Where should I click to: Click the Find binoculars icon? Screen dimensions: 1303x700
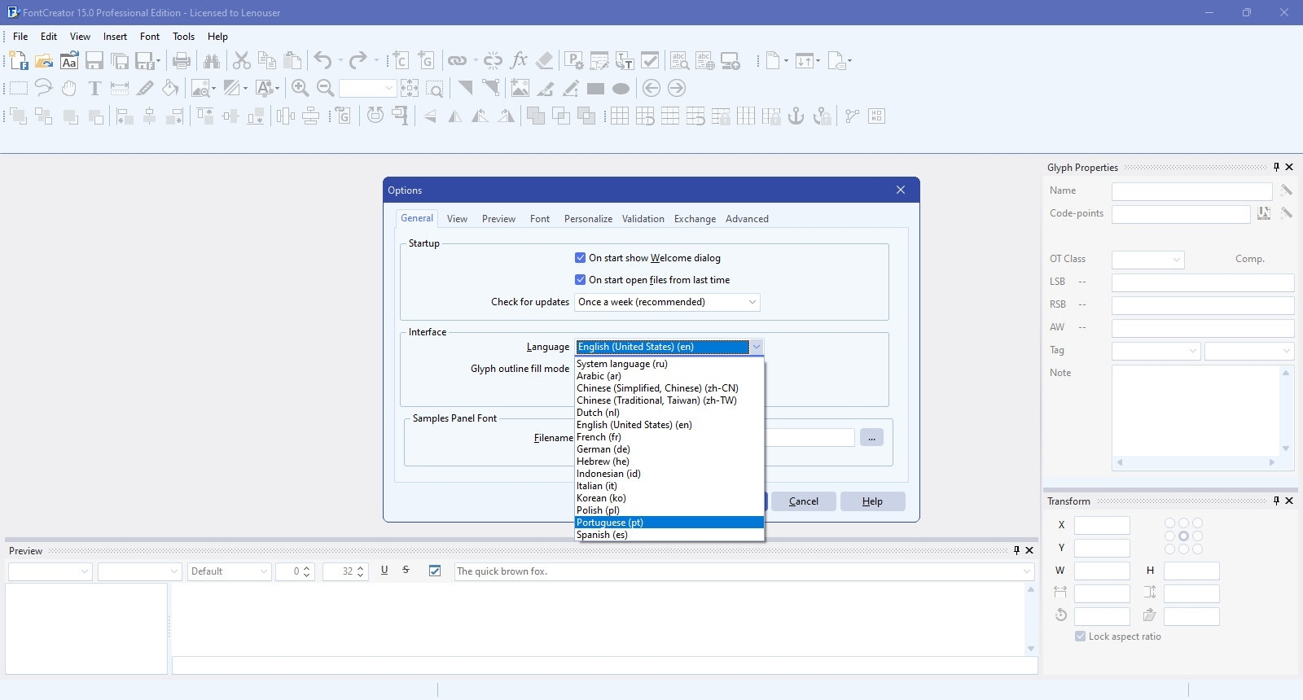click(212, 61)
